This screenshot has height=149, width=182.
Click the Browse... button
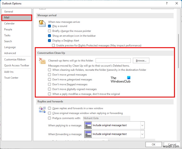[x=141, y=61]
